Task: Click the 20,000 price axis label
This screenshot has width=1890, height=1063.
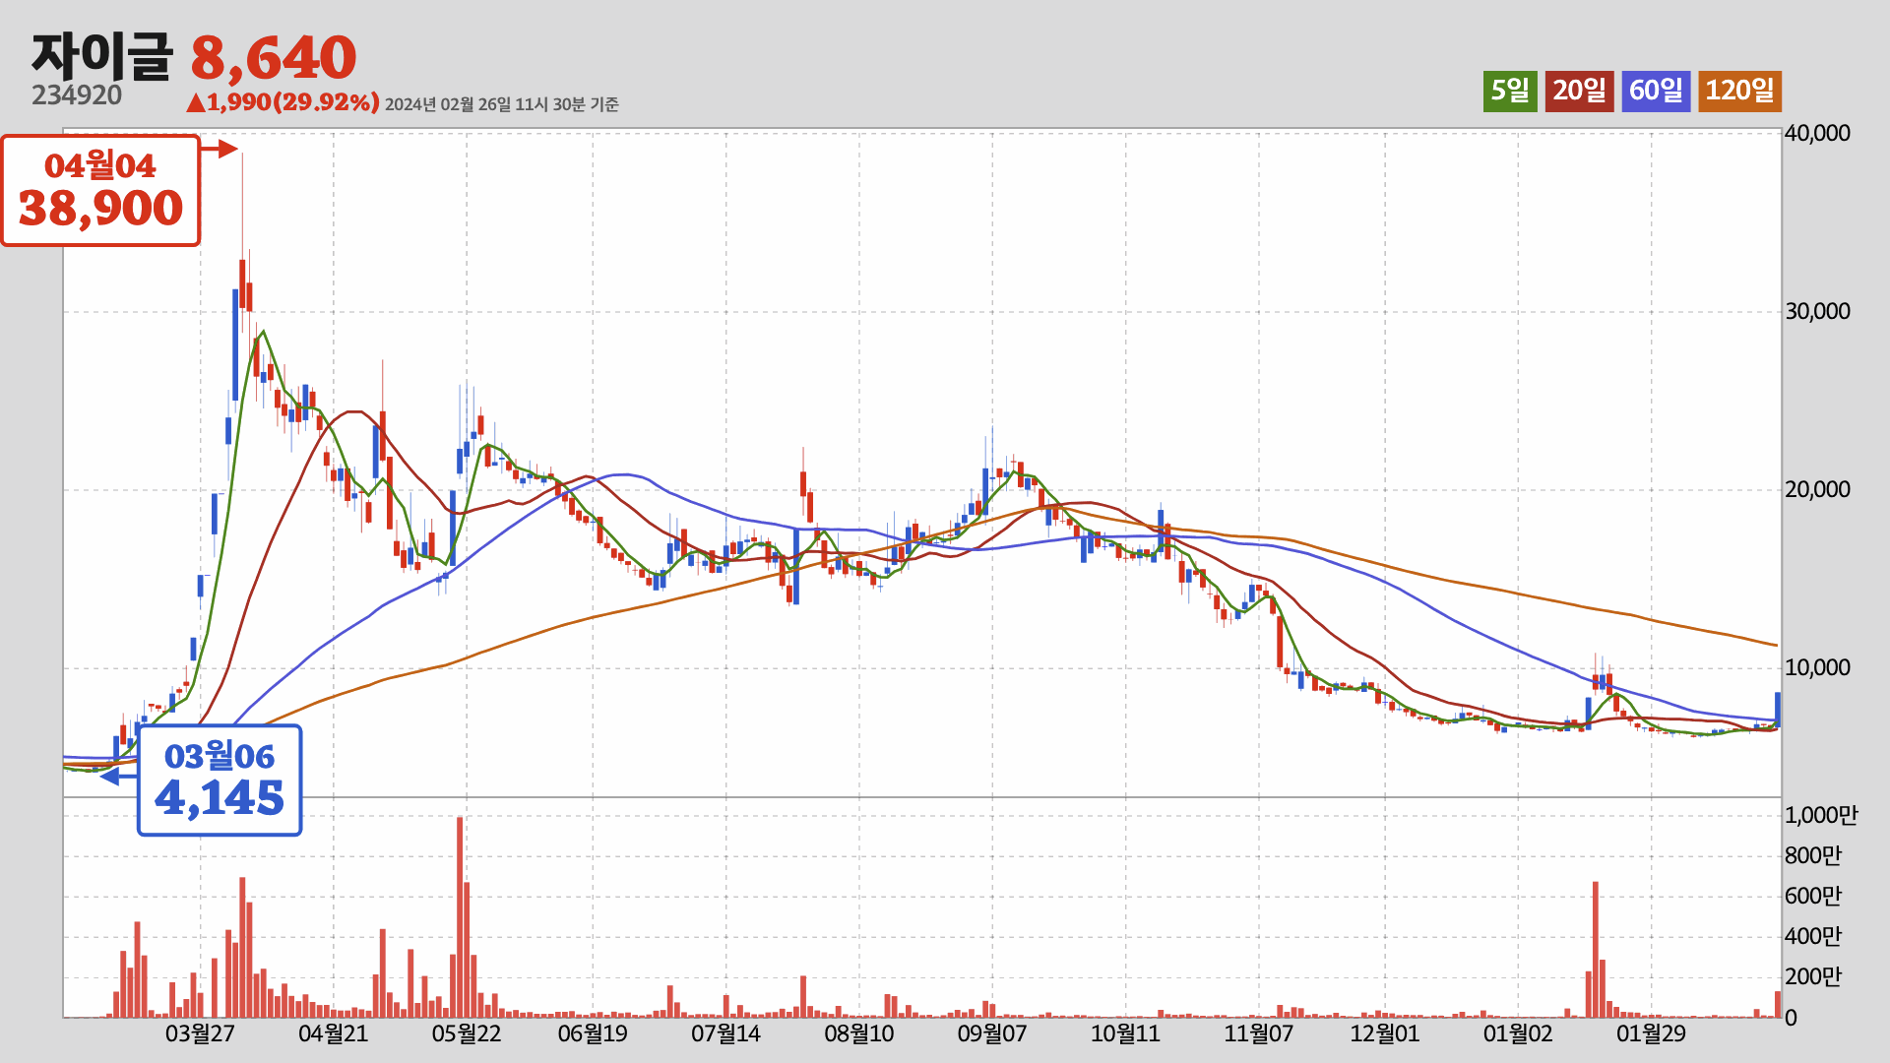Action: click(1817, 489)
